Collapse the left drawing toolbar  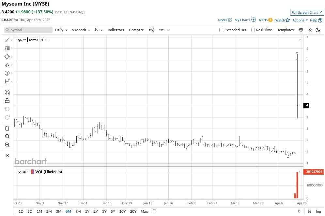pos(7,155)
